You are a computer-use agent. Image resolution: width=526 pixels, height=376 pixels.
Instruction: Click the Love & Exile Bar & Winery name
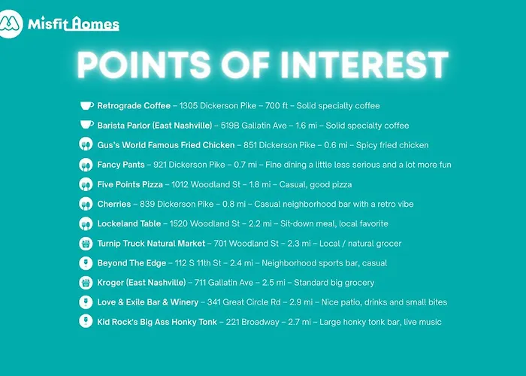tap(148, 302)
